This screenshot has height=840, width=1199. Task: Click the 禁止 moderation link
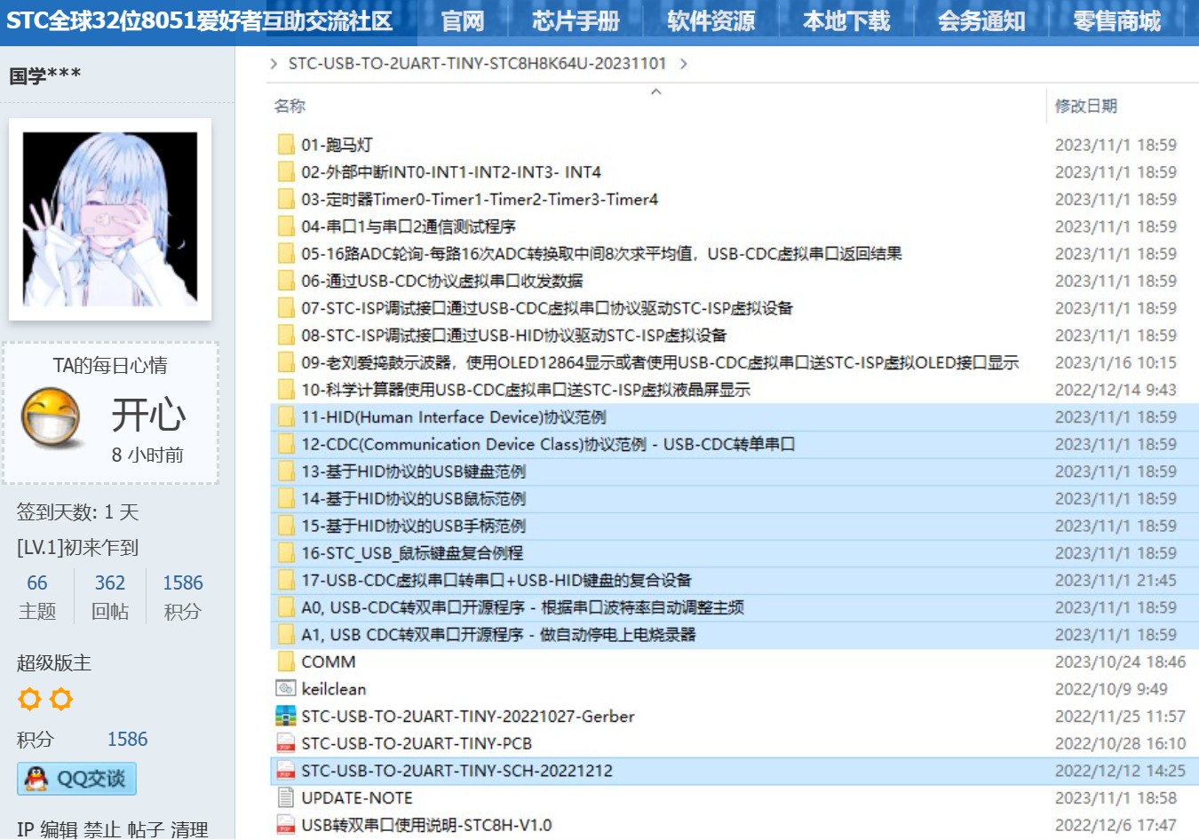(103, 829)
